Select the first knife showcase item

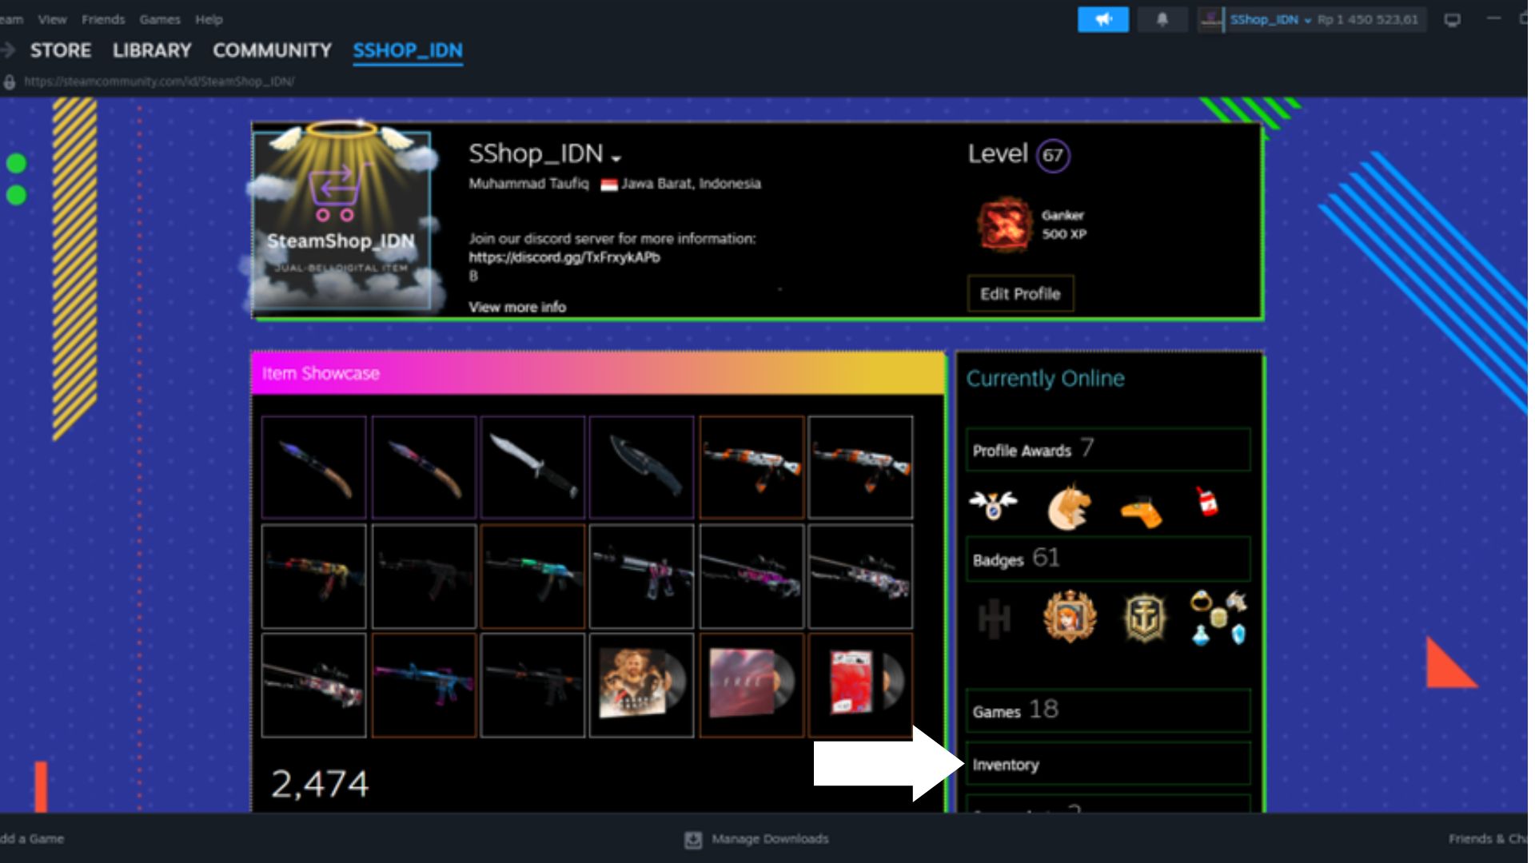pyautogui.click(x=313, y=467)
